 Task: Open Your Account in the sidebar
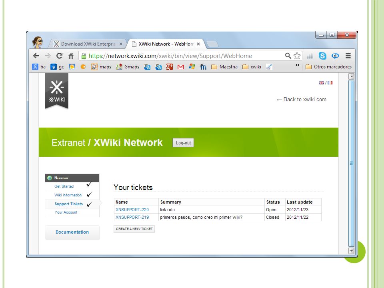tap(66, 212)
